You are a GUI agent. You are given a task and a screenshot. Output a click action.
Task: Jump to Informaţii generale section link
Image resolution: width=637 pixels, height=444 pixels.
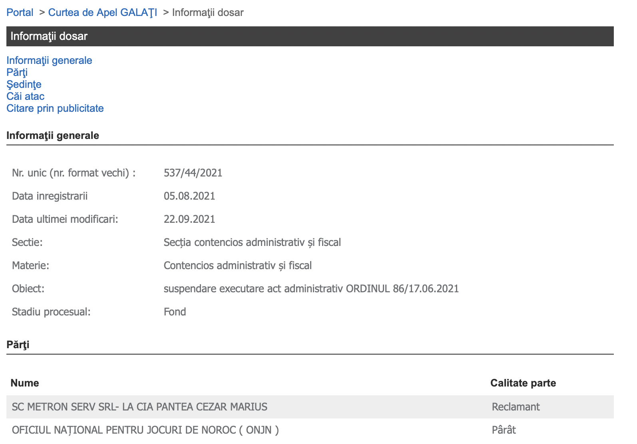[x=49, y=60]
